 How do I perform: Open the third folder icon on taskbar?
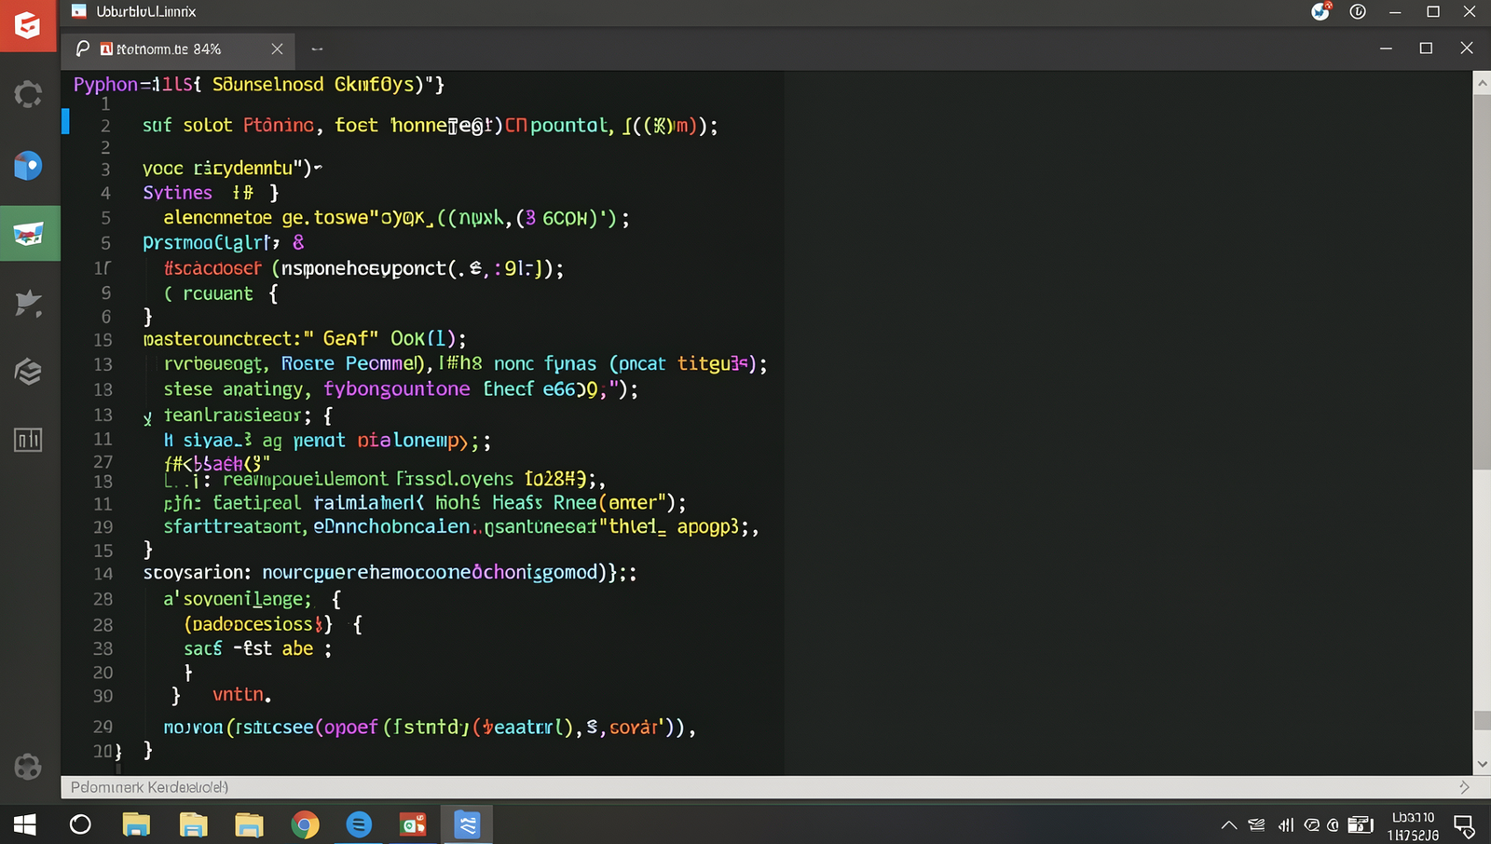[x=249, y=824]
